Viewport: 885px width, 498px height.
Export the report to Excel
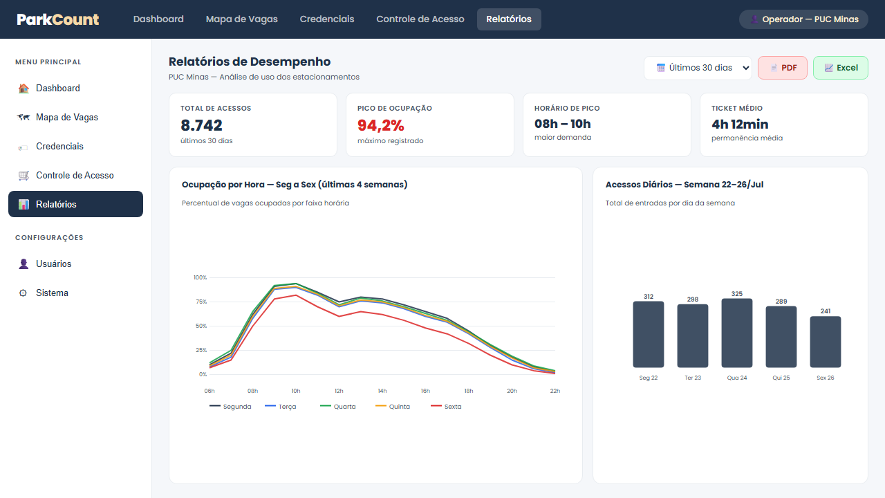click(x=841, y=68)
